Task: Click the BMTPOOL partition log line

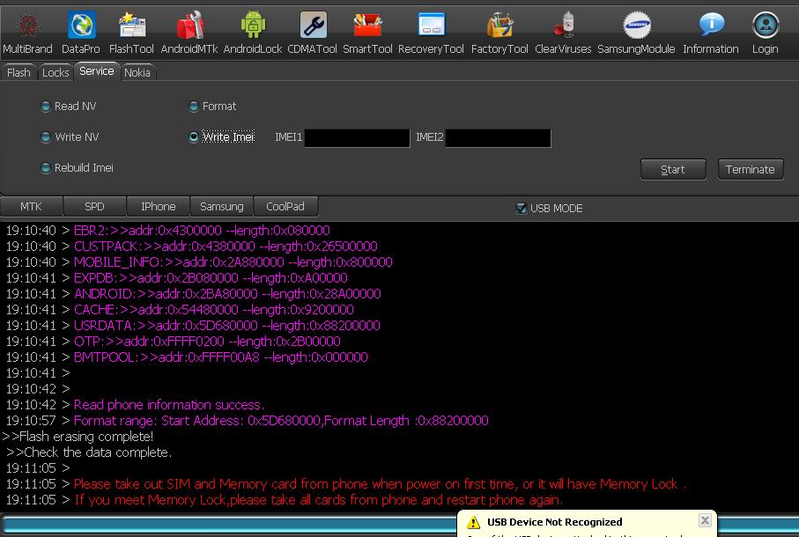Action: pyautogui.click(x=220, y=357)
